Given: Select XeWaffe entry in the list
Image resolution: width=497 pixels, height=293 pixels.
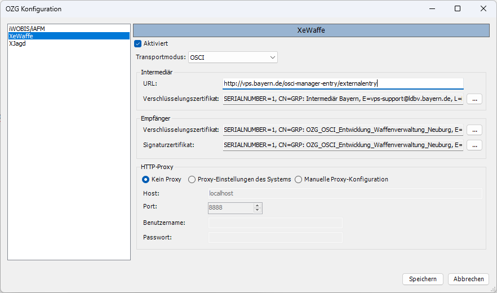Looking at the screenshot, I should coord(21,35).
